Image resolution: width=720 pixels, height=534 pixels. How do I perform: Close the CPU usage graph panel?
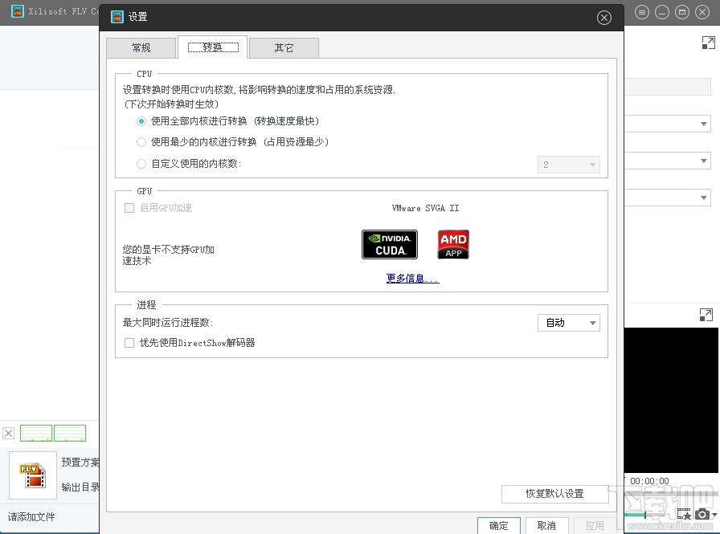(8, 433)
